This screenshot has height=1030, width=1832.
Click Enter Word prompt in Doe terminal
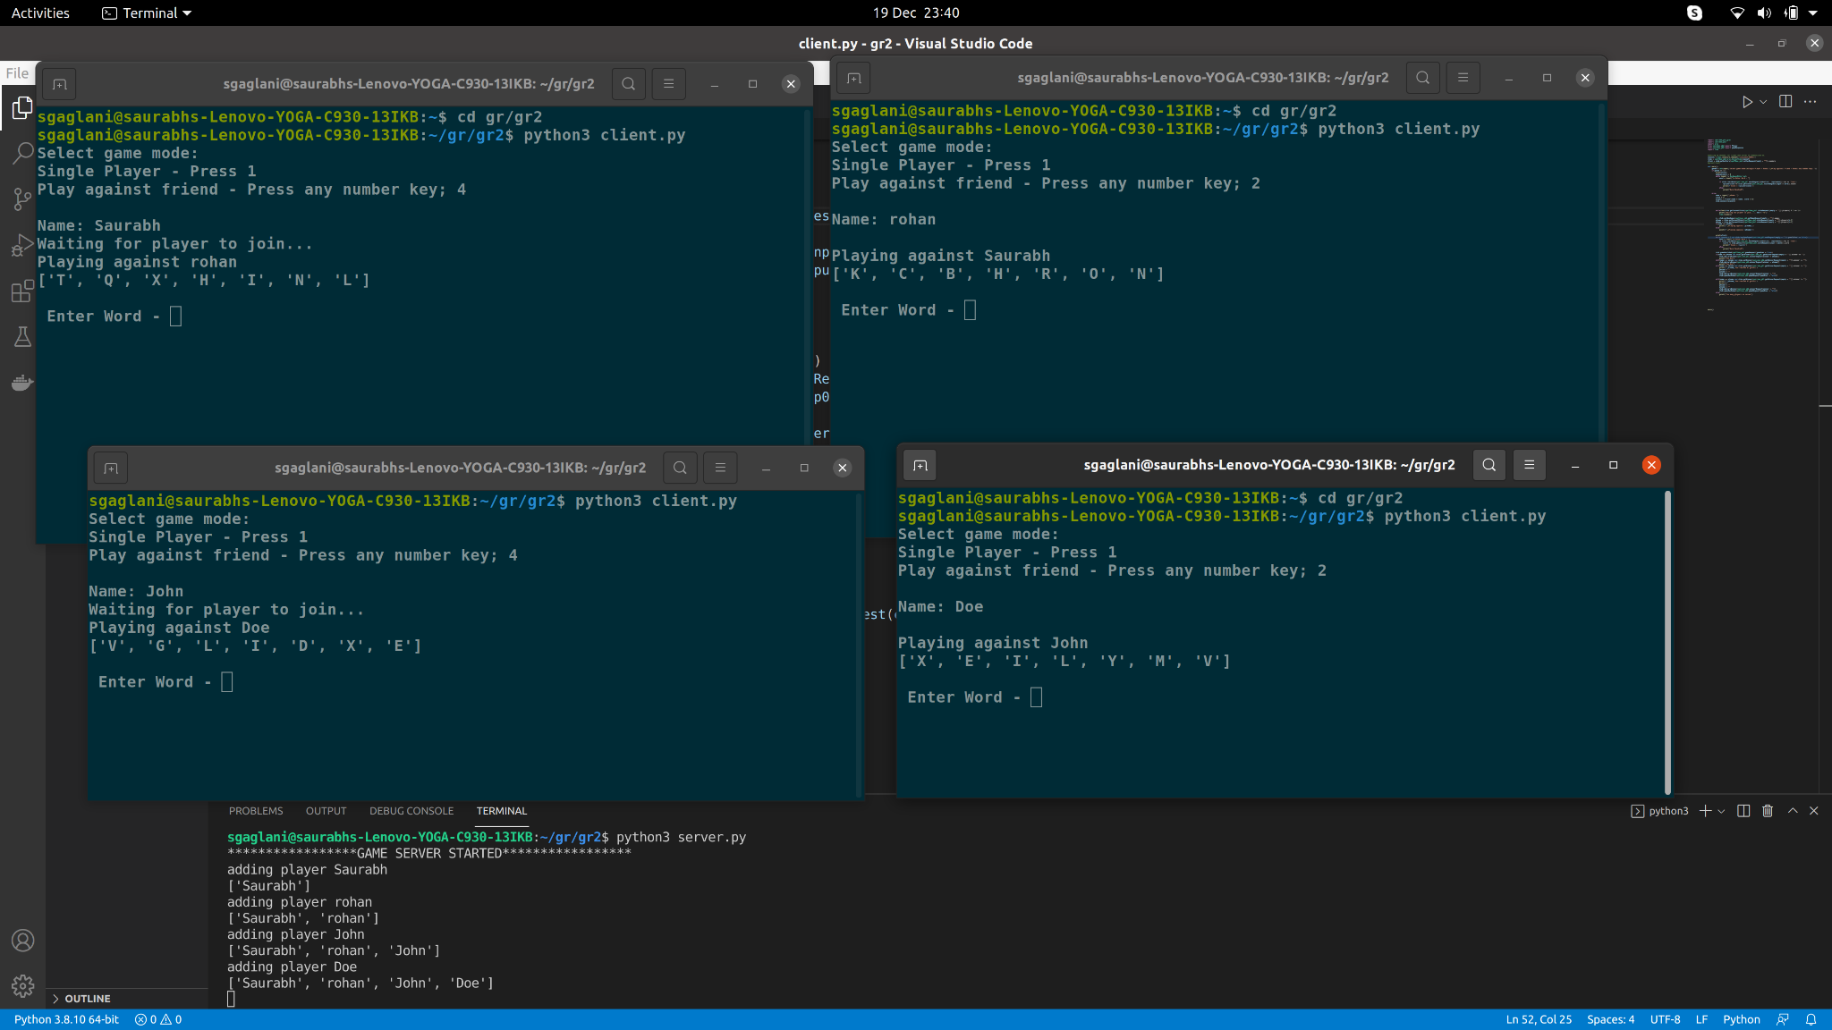974,697
